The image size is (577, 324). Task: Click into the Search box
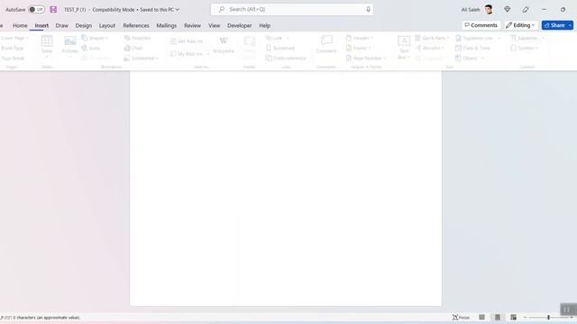tap(292, 9)
